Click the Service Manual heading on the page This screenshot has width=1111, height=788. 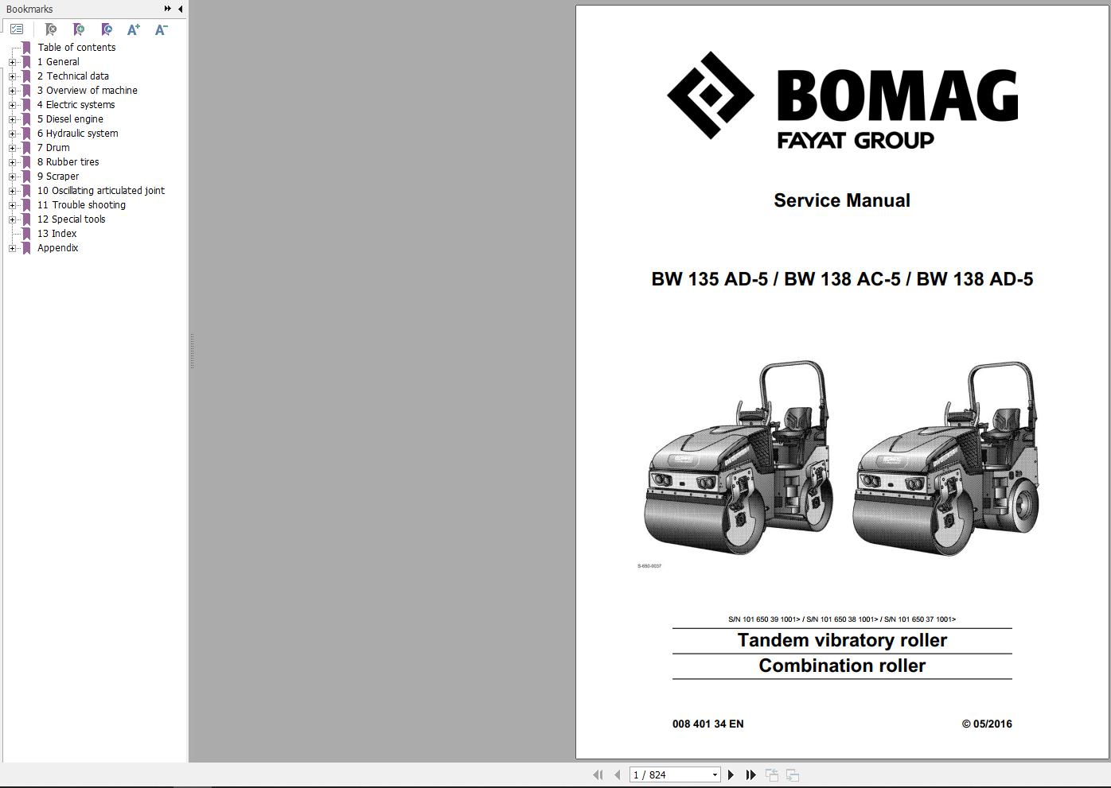coord(842,200)
